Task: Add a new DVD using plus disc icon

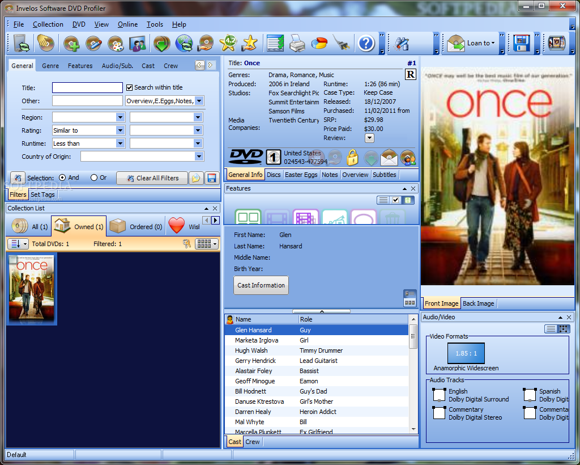Action: [x=71, y=43]
